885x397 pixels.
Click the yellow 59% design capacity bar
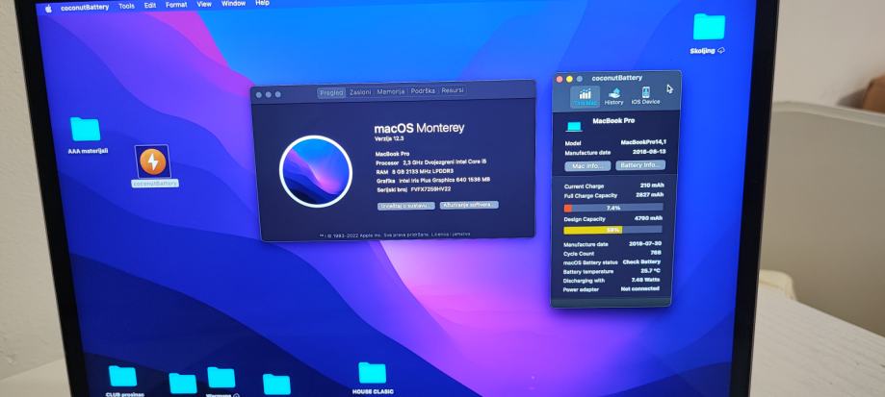(x=613, y=230)
